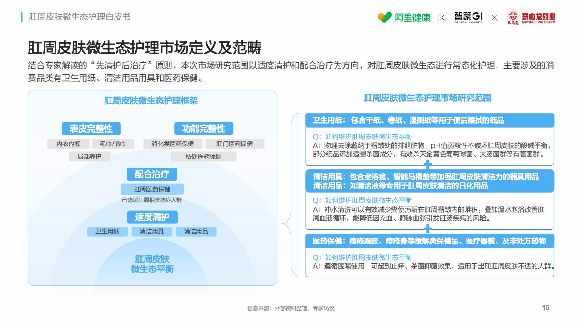The height and width of the screenshot is (327, 582).
Task: Click the 清洁用品 tag under 适度清护
Action: tap(196, 231)
